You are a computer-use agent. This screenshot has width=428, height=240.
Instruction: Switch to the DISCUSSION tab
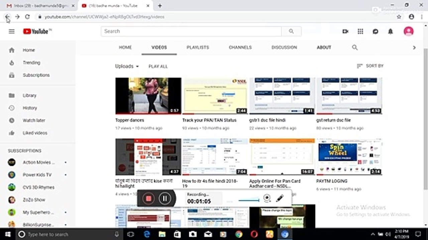[284, 47]
